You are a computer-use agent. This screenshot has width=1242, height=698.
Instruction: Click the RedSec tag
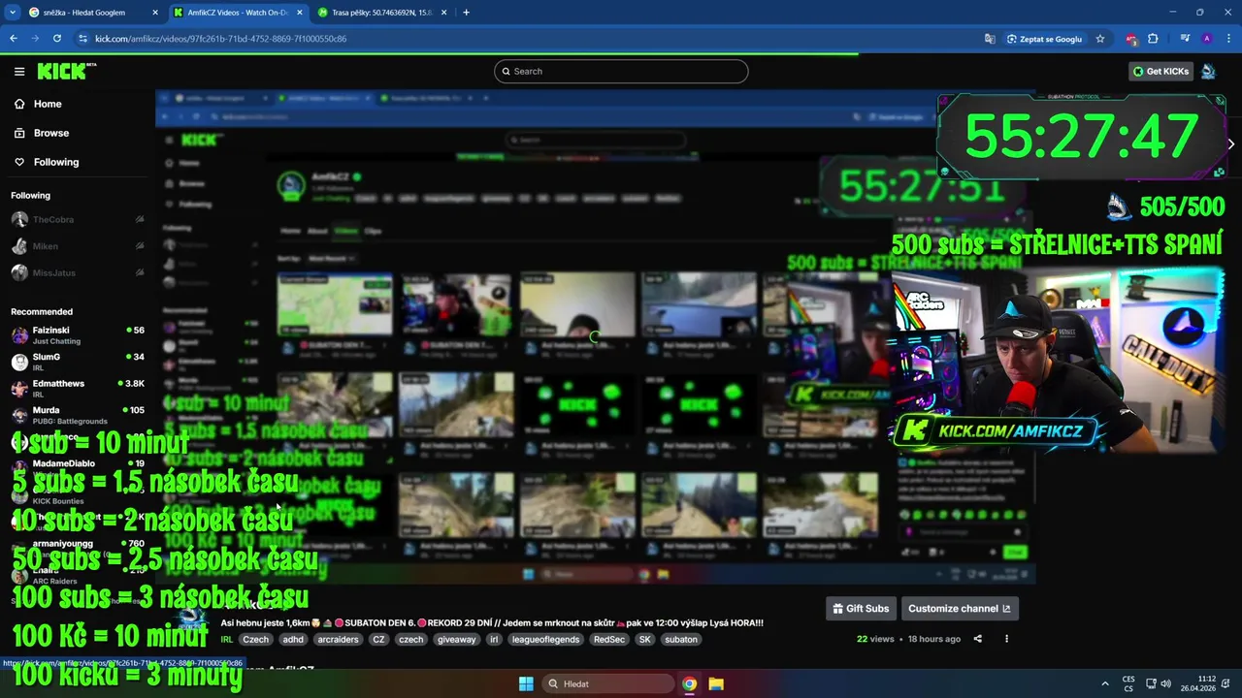click(x=609, y=640)
